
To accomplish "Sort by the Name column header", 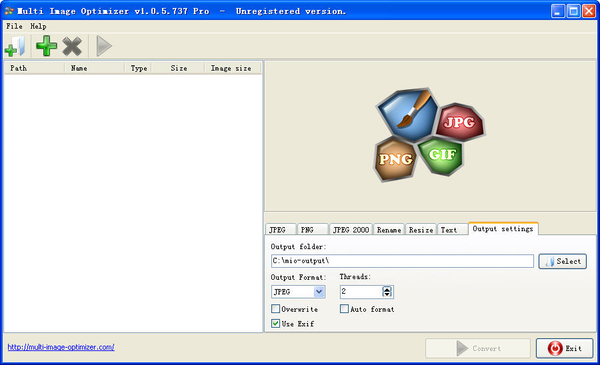I will click(x=95, y=68).
